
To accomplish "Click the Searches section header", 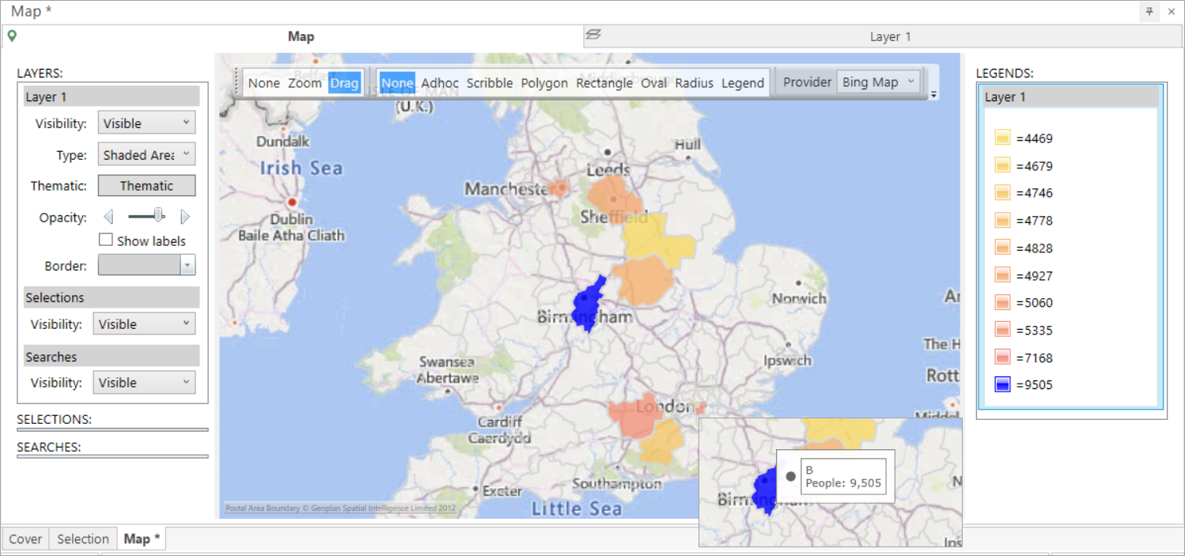I will pos(112,357).
